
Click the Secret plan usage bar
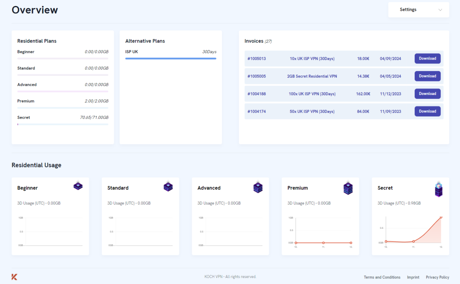pyautogui.click(x=63, y=124)
